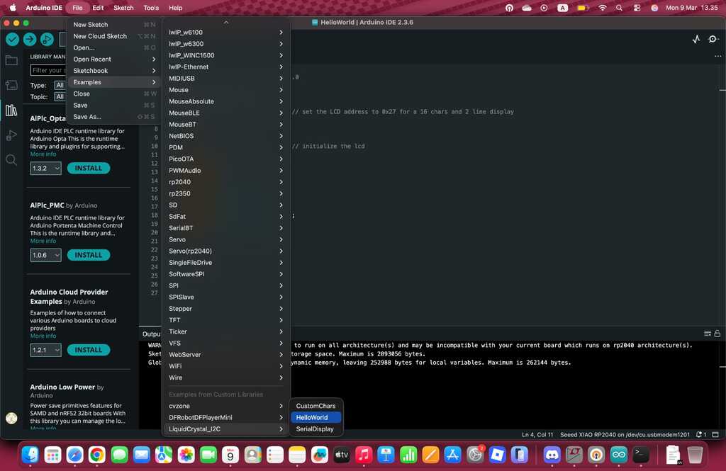Open the HelloWorld example
726x471 pixels.
click(x=315, y=417)
